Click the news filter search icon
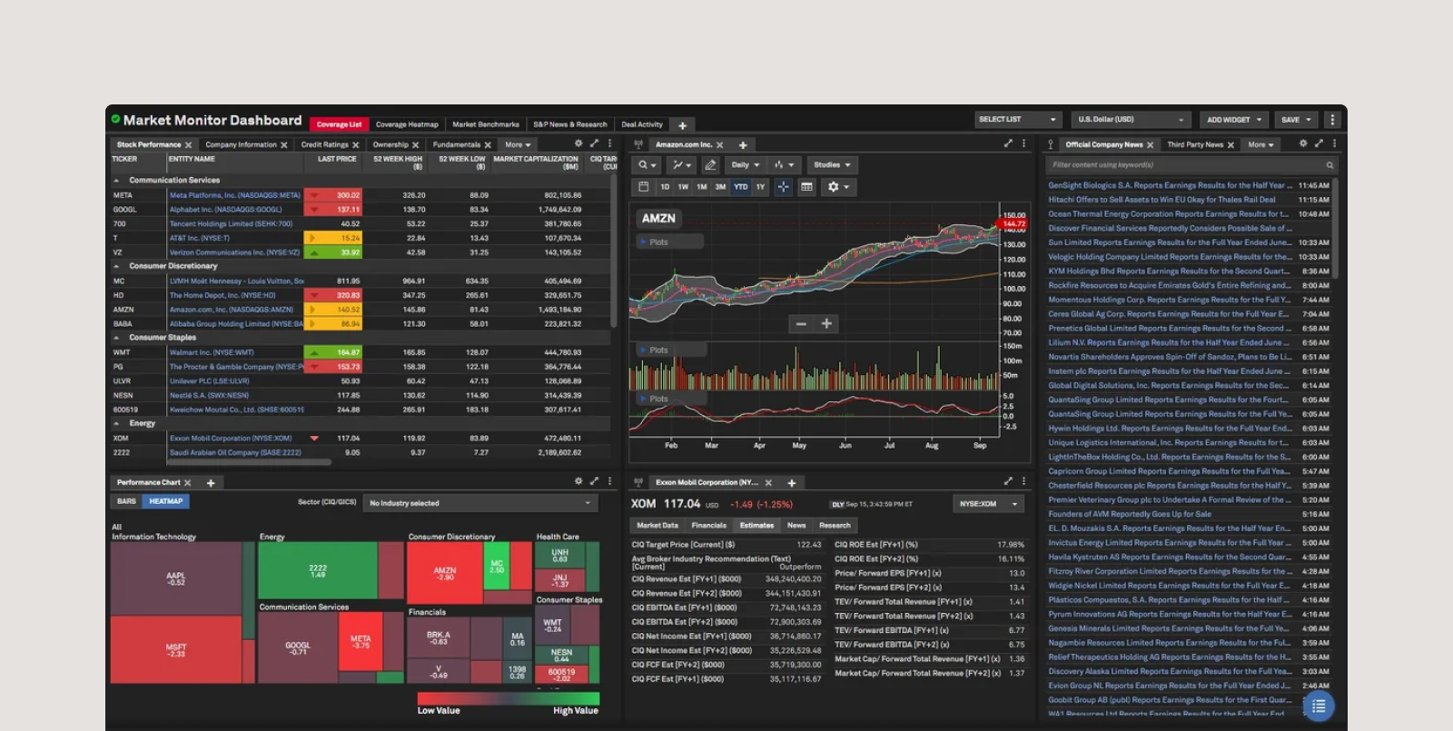This screenshot has height=731, width=1453. 1329,165
